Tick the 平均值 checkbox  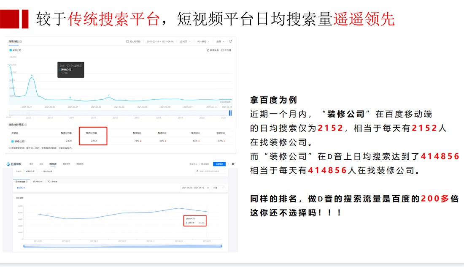click(222, 50)
